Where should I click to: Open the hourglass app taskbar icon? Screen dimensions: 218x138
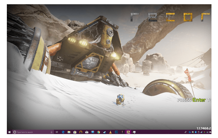(x=122, y=132)
